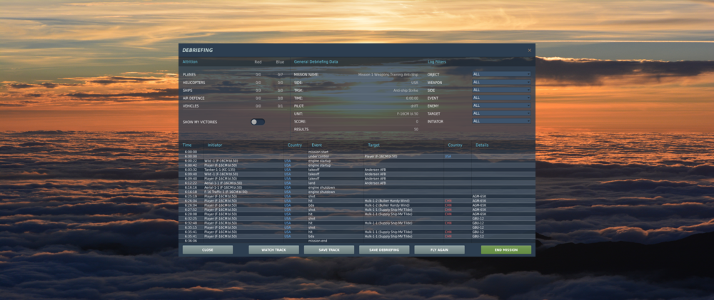Select the 'F-16 Traffic-1 (F-16CM bl.50)' initiator cell

pyautogui.click(x=226, y=192)
